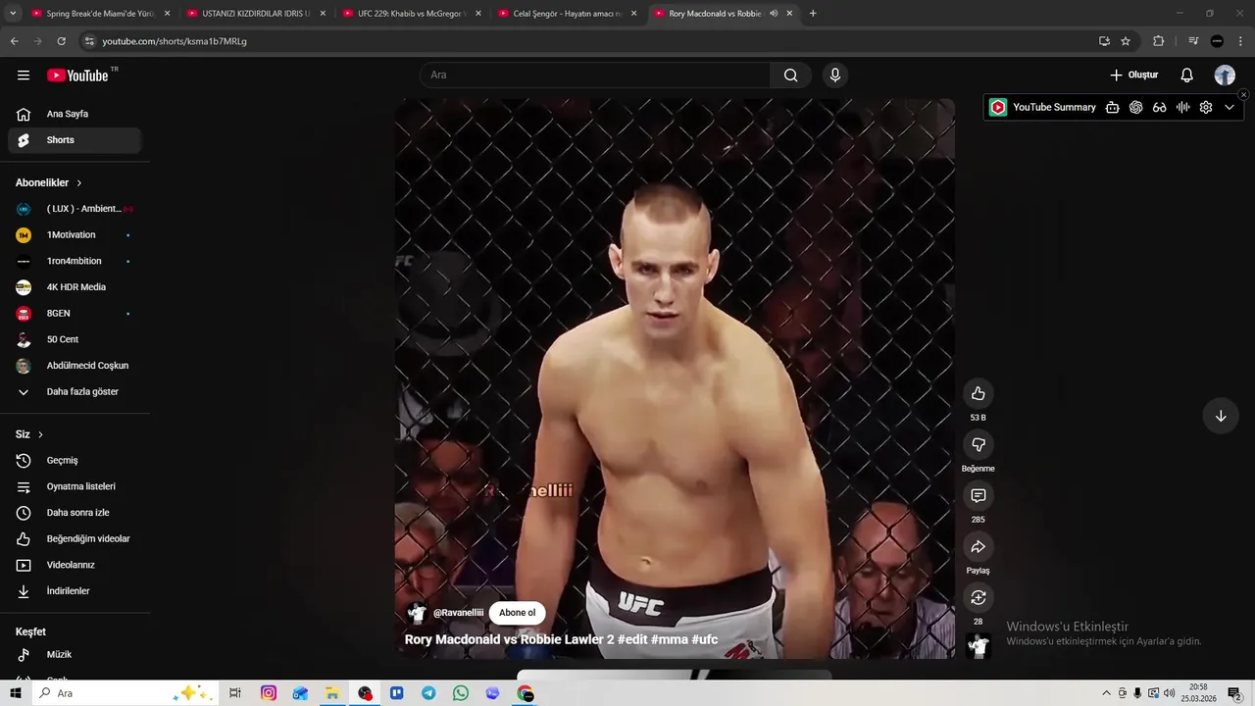Bookmark this page with the star
1255x706 pixels.
click(x=1126, y=41)
